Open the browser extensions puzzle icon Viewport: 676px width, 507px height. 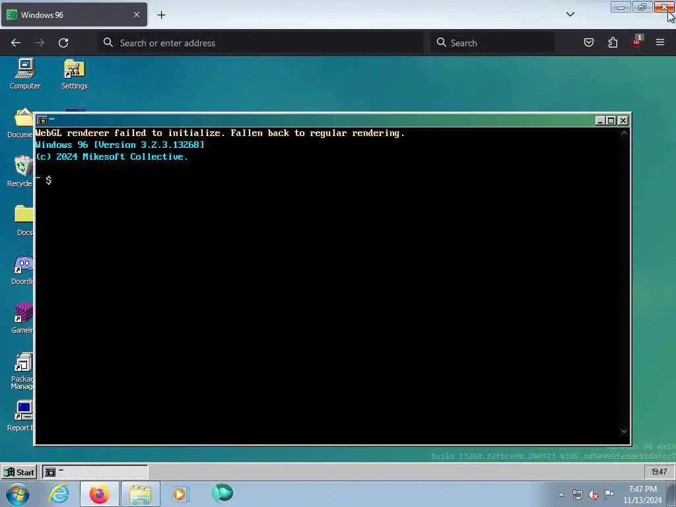[613, 42]
